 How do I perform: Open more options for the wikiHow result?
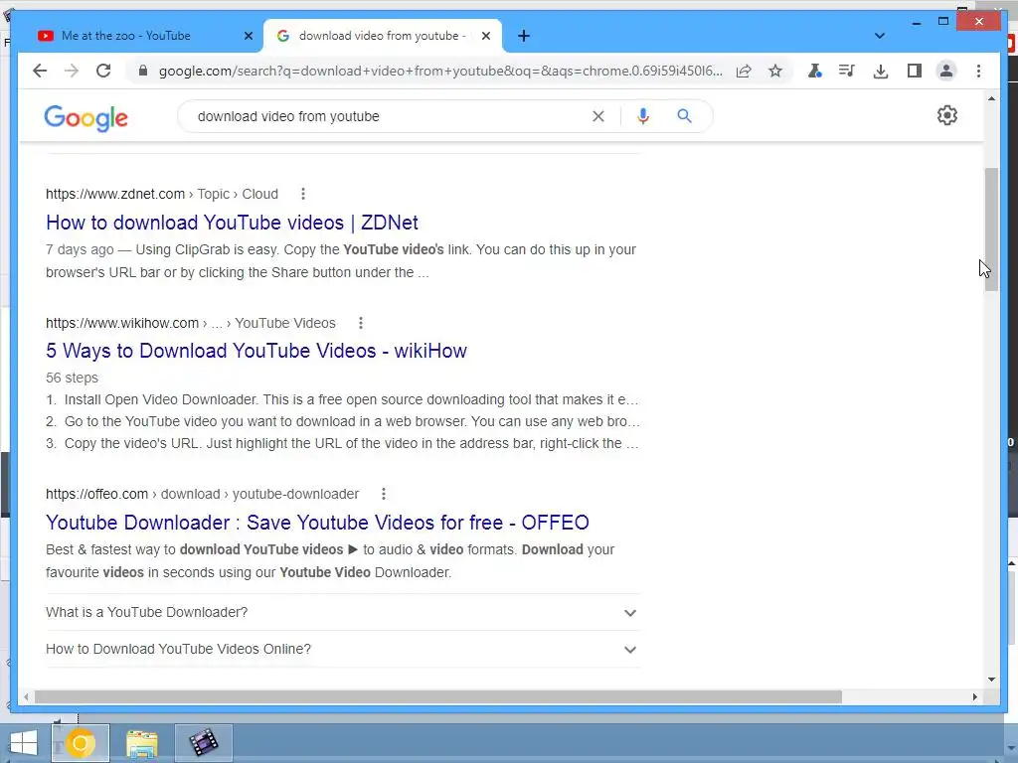coord(361,323)
